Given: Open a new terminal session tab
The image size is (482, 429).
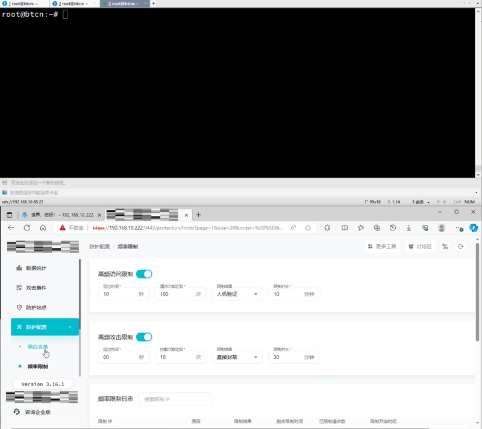Looking at the screenshot, I should pos(154,4).
